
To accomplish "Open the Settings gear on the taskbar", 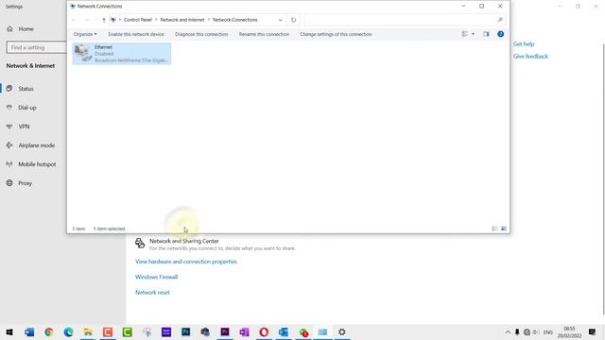I will [x=342, y=331].
